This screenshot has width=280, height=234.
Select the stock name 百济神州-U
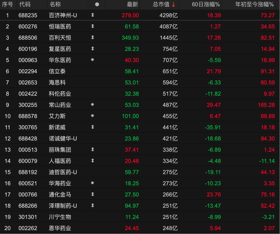pyautogui.click(x=63, y=15)
